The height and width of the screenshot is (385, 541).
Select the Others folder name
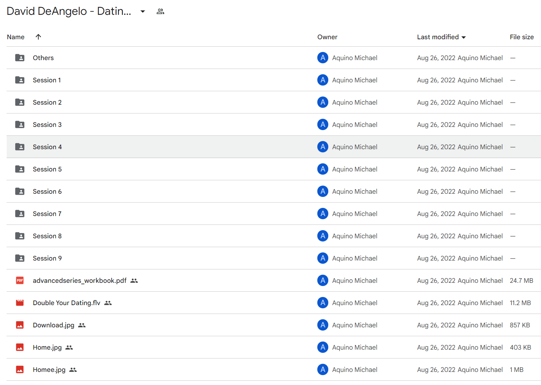click(x=43, y=58)
